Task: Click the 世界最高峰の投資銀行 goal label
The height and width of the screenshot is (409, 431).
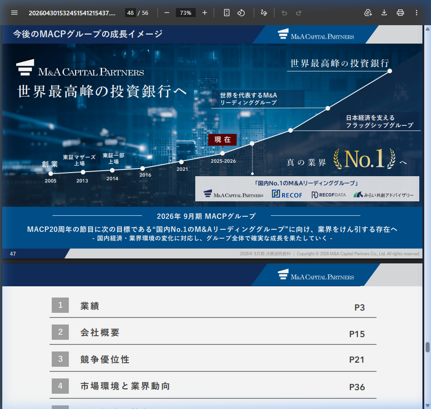Action: tap(340, 63)
